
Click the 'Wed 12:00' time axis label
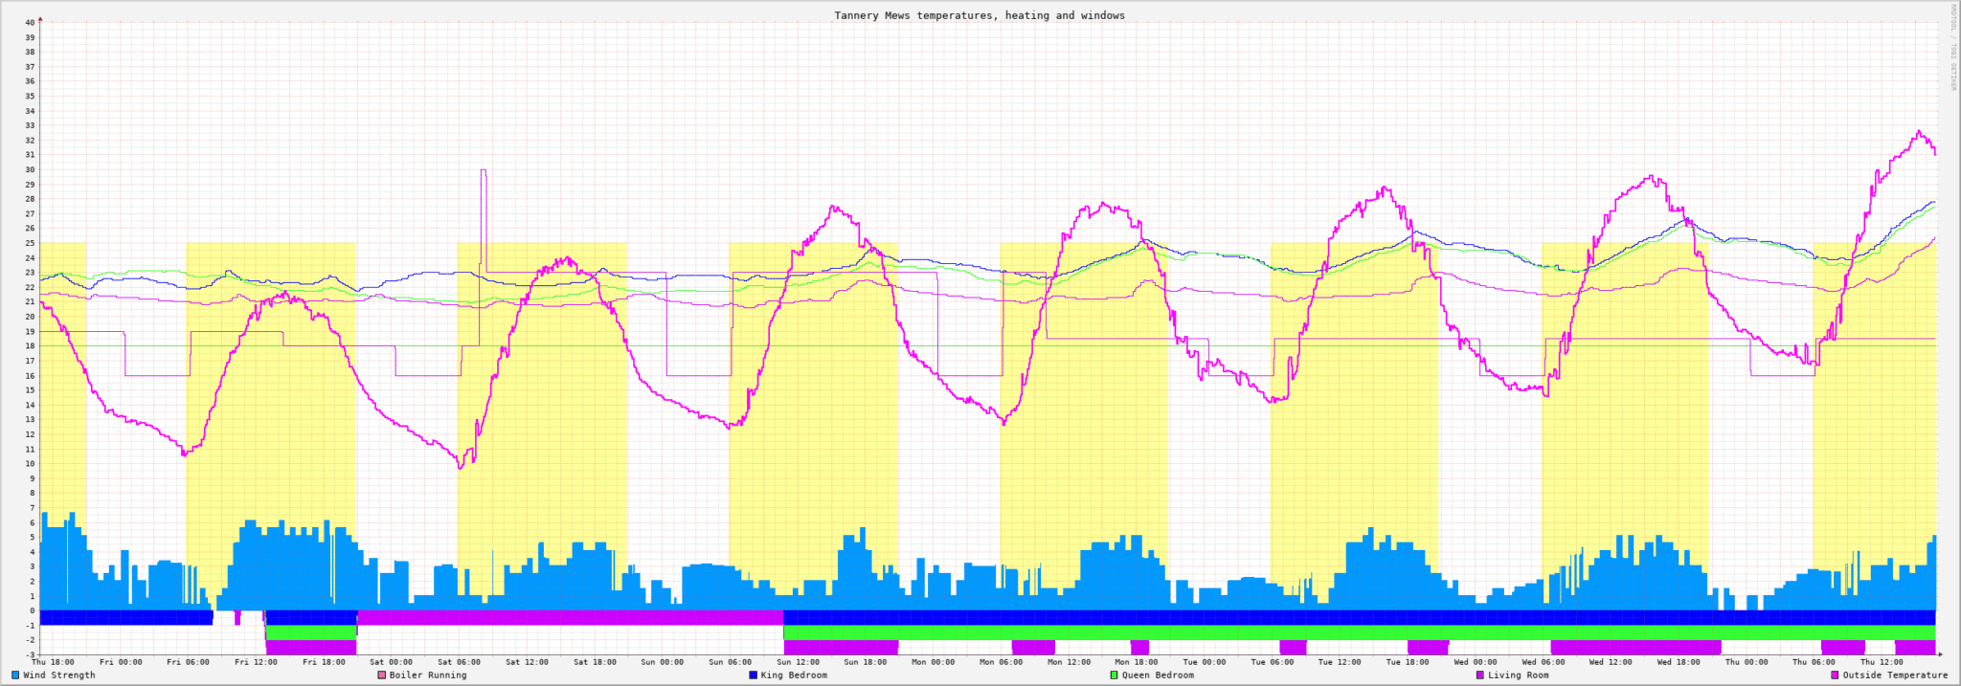1611,662
